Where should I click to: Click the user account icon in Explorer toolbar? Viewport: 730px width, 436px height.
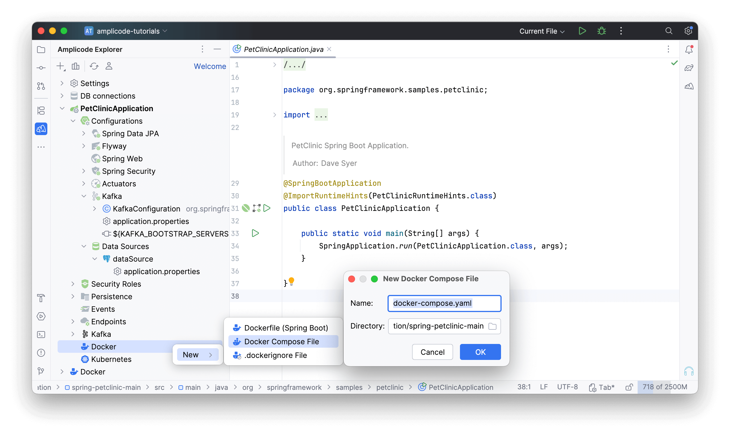pos(109,66)
